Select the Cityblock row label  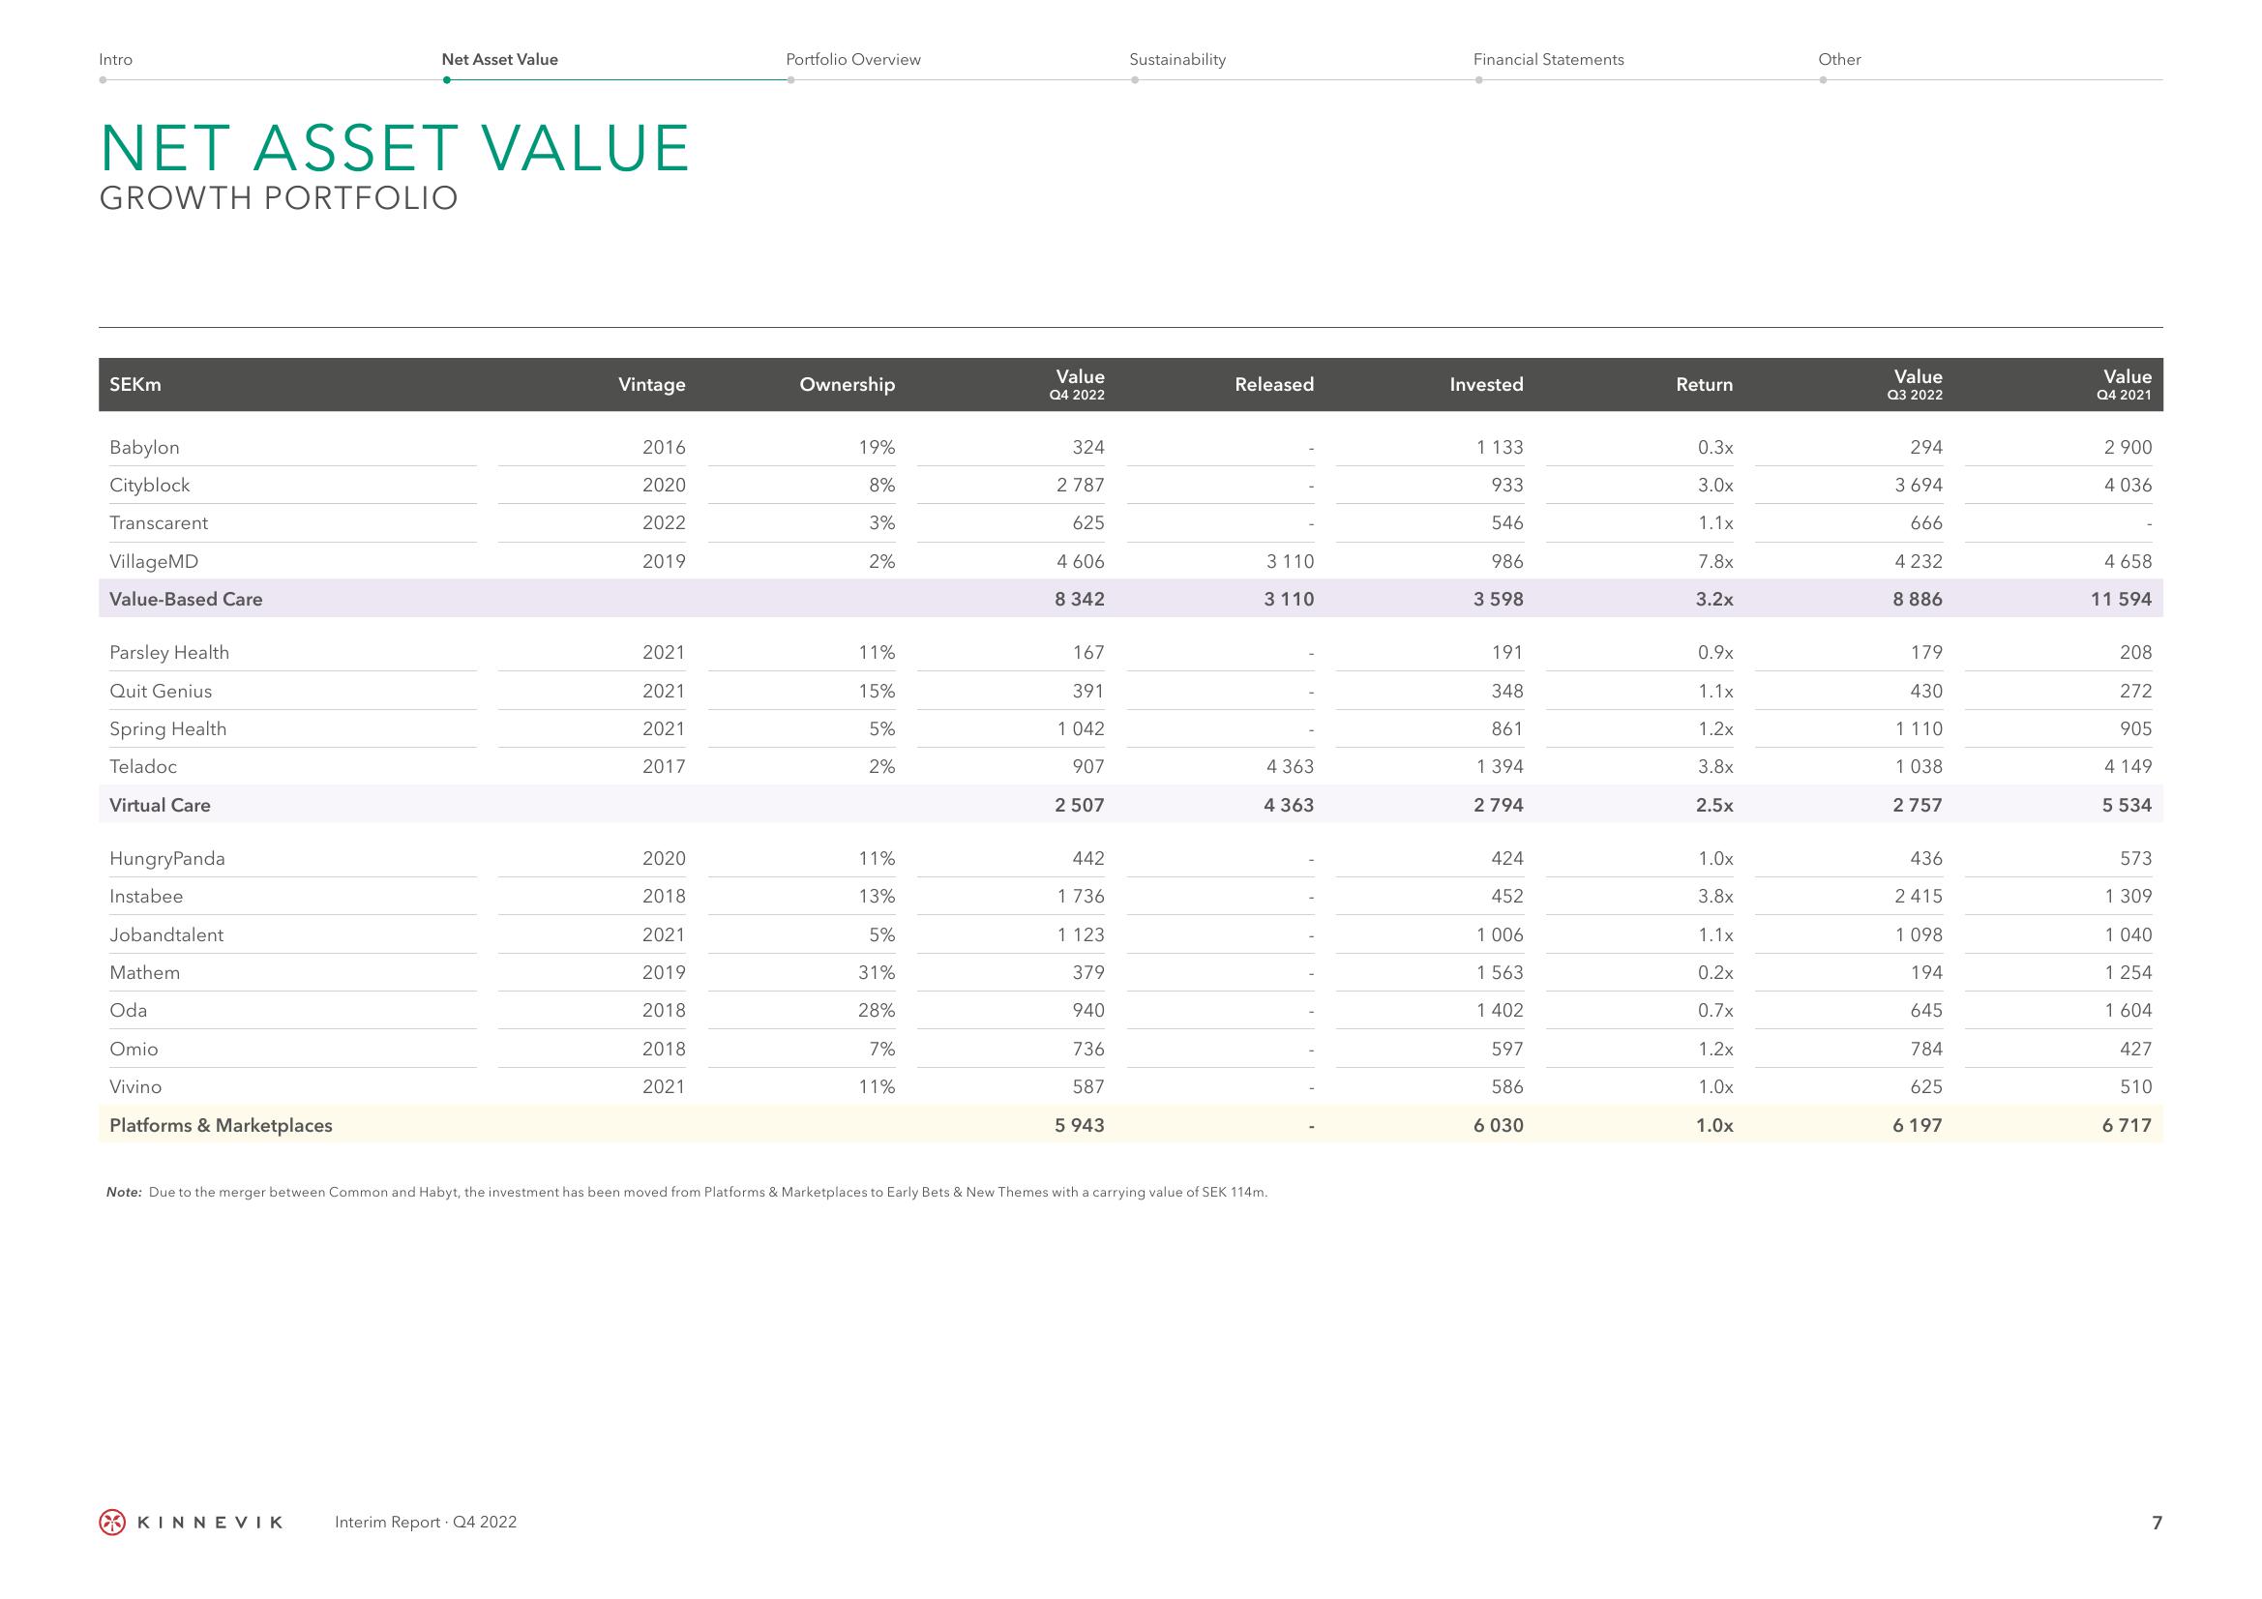pos(150,485)
